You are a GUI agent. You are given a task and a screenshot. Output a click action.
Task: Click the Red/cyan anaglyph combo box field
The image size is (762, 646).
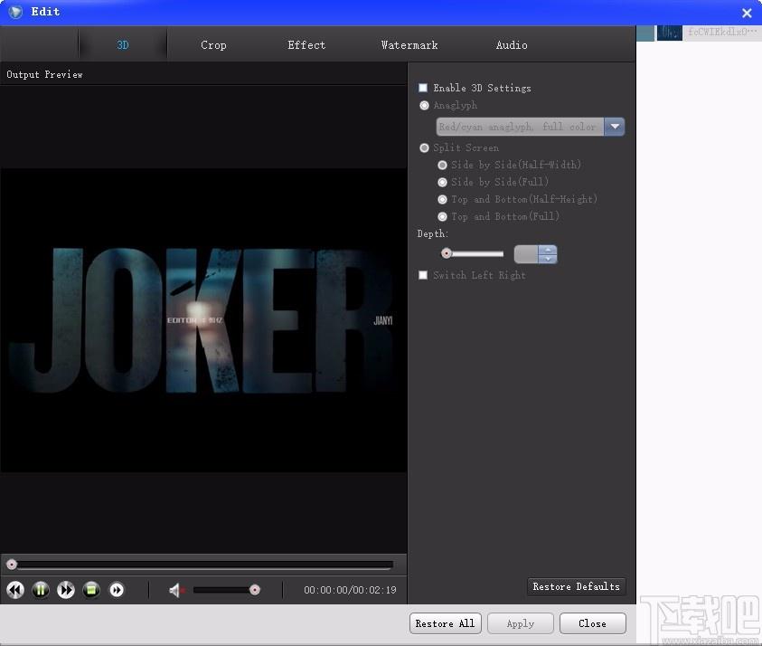[x=520, y=127]
